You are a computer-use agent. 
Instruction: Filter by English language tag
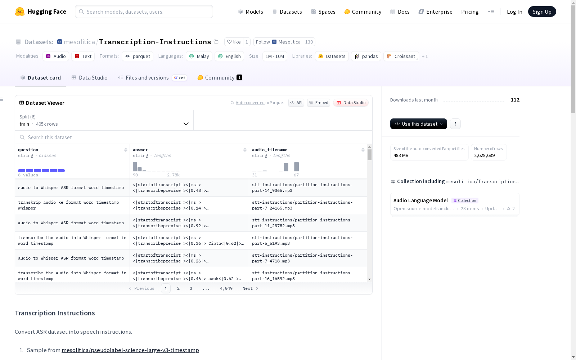click(229, 56)
